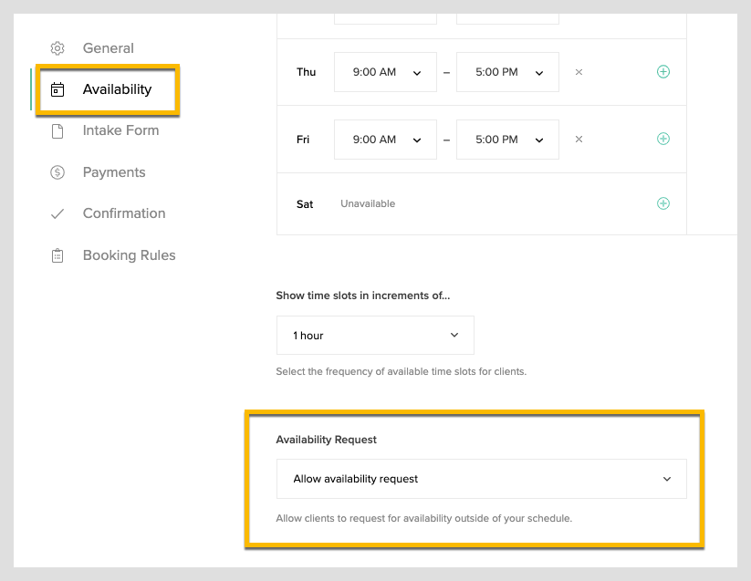751x581 pixels.
Task: Expand the Allow availability request dropdown
Action: (481, 479)
